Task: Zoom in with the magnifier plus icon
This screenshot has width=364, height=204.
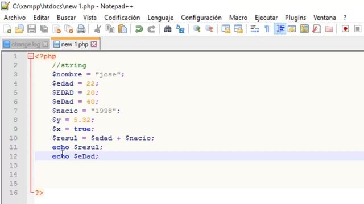Action: [x=197, y=29]
